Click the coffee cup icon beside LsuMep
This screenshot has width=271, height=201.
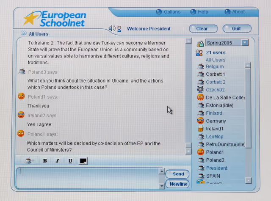(x=201, y=136)
